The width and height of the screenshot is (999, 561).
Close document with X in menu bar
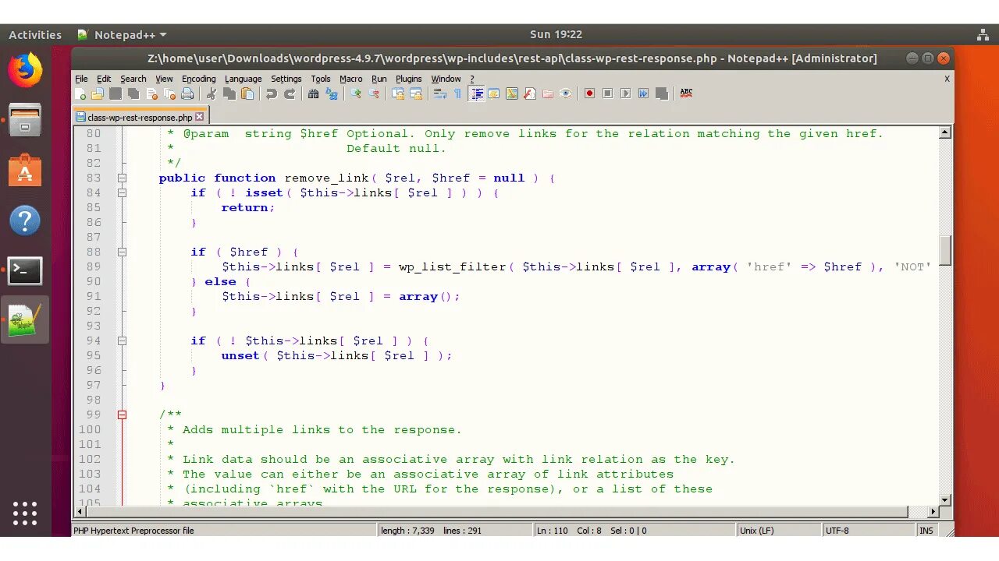[947, 79]
